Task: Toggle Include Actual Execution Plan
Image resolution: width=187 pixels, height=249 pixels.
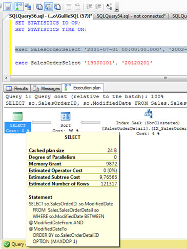Action: 19,7
